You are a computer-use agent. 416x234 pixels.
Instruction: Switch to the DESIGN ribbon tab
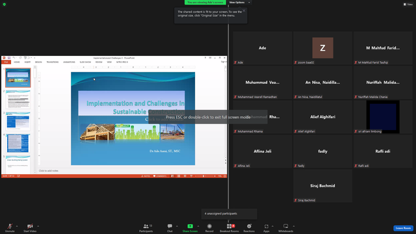point(38,62)
